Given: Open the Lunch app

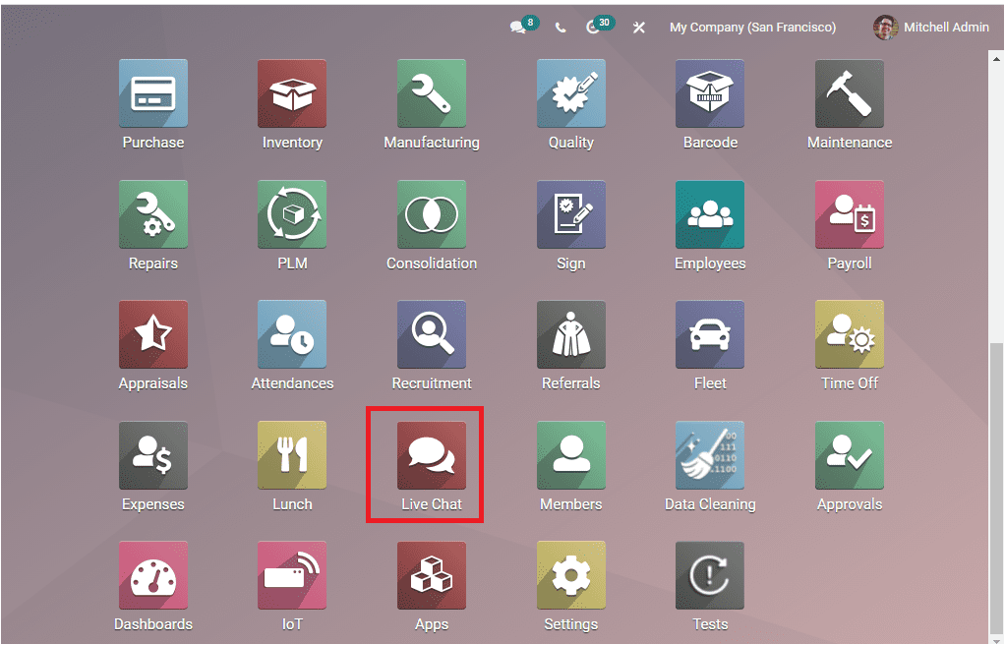Looking at the screenshot, I should pyautogui.click(x=292, y=455).
